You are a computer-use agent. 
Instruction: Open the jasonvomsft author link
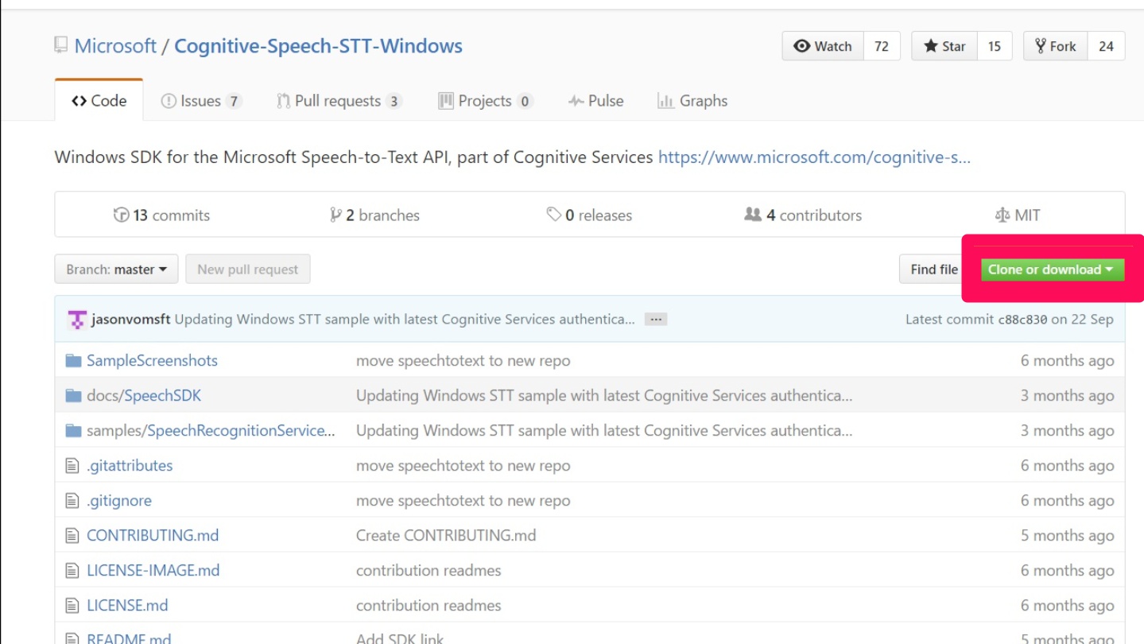point(131,320)
